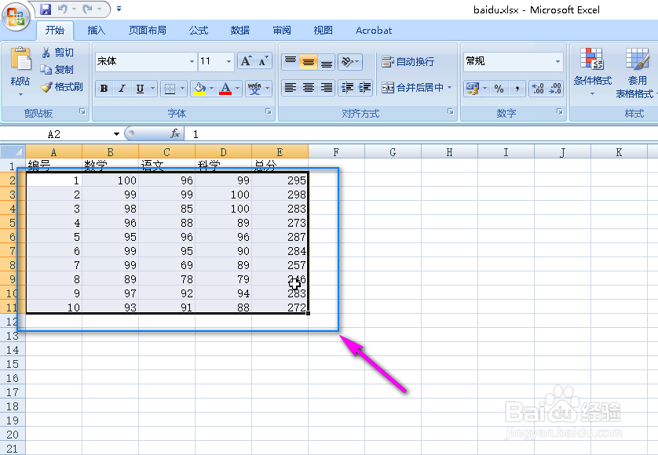Apply cell borders

(170, 89)
